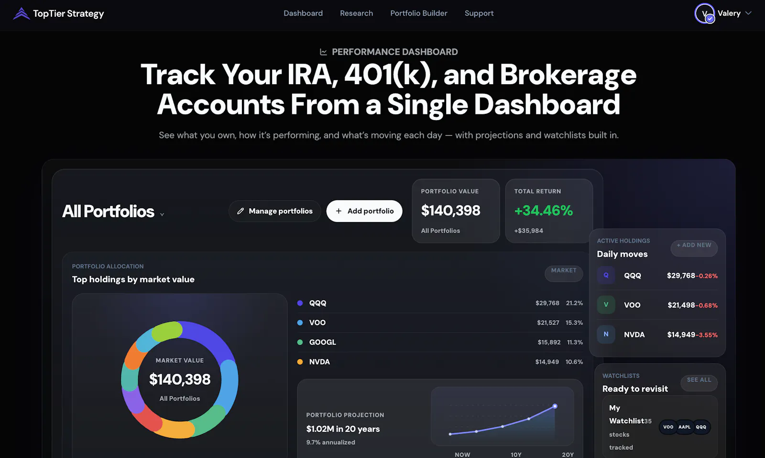
Task: Click the QQQ purple legend dot
Action: point(300,303)
